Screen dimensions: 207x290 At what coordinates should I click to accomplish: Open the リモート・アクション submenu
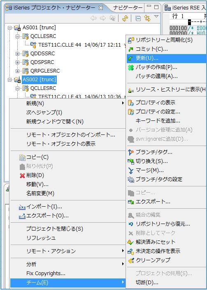(x=68, y=251)
